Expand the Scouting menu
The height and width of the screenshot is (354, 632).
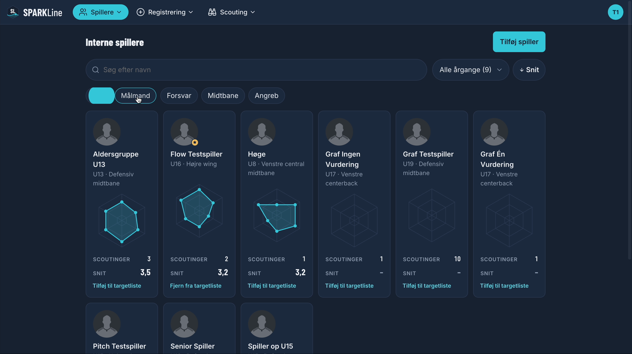point(231,12)
